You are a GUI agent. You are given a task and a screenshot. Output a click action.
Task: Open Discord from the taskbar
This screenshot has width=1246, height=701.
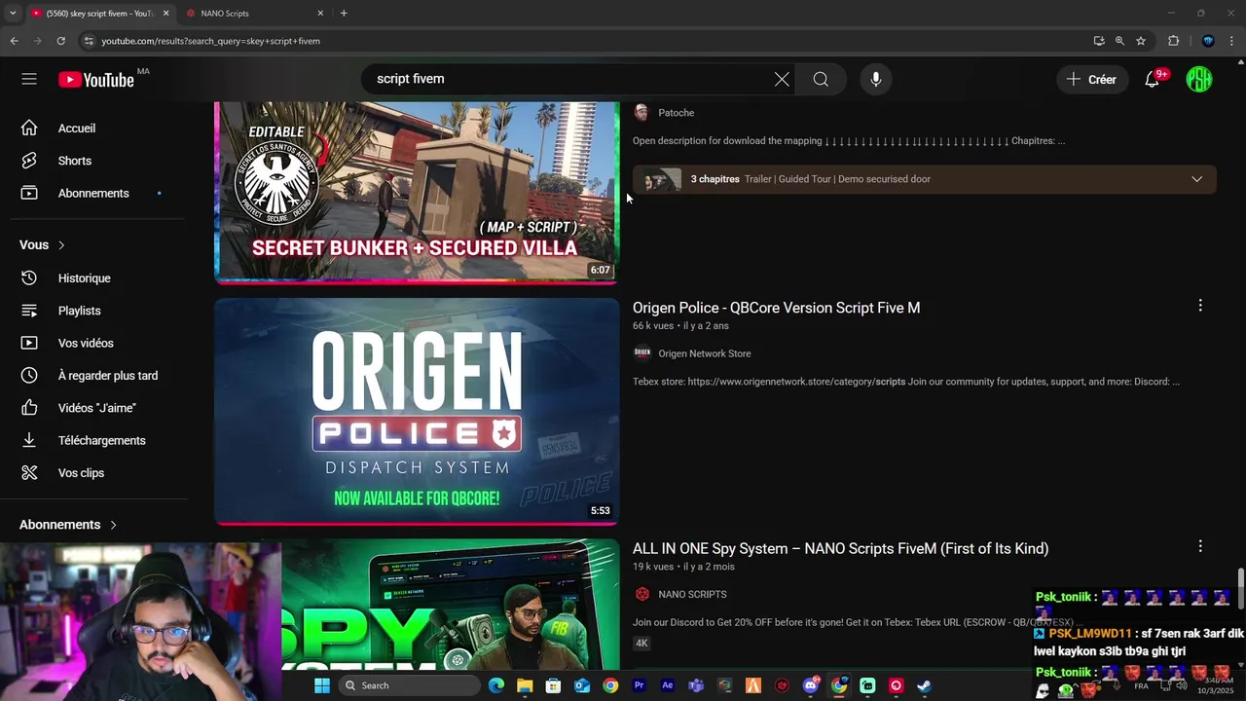[x=811, y=685]
